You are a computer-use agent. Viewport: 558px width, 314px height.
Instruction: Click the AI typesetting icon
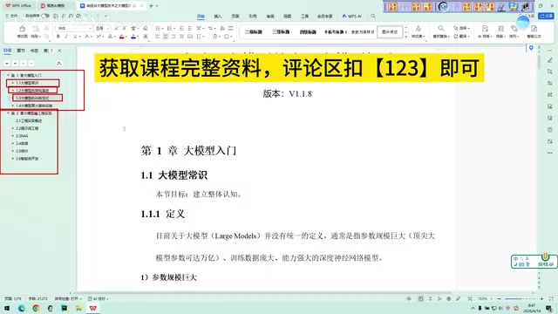point(485,29)
